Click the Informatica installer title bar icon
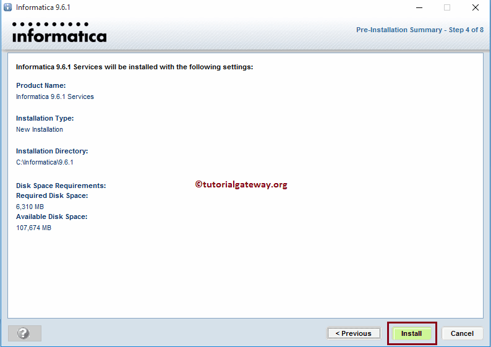491x347 pixels. [8, 7]
